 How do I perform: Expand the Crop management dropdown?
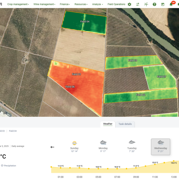tap(18, 4)
